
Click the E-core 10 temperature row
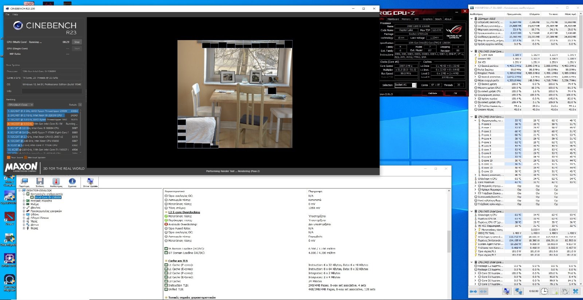point(523,160)
